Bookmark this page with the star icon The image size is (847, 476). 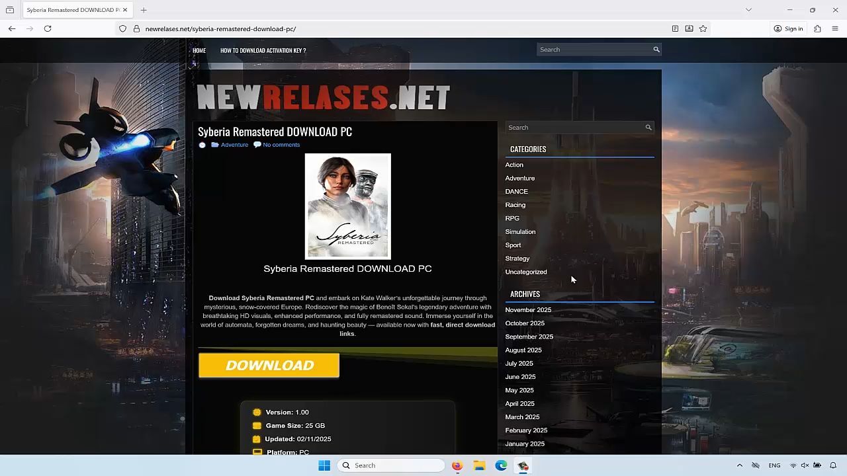pos(703,28)
